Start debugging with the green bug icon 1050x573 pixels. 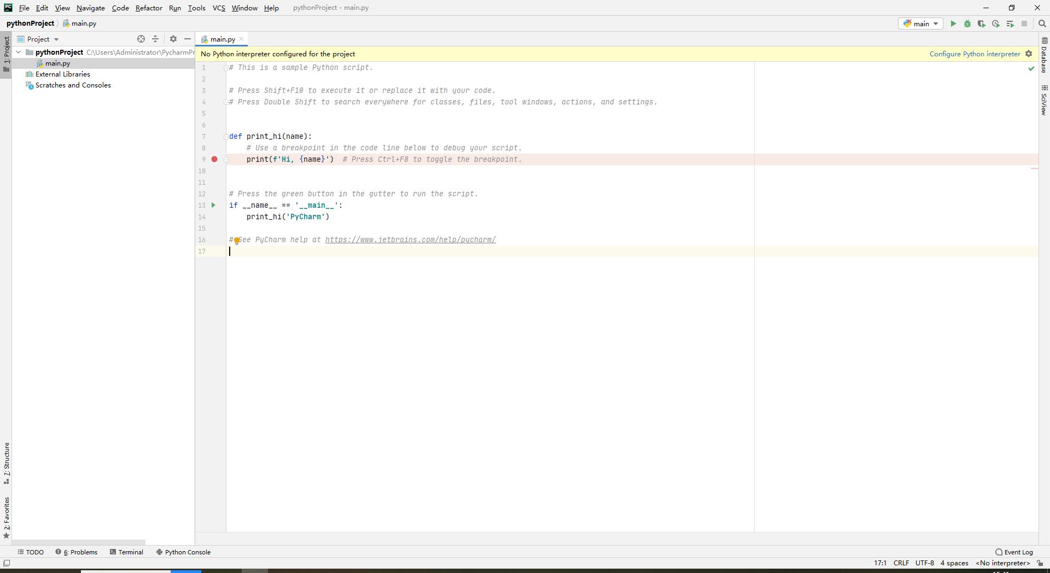tap(967, 24)
